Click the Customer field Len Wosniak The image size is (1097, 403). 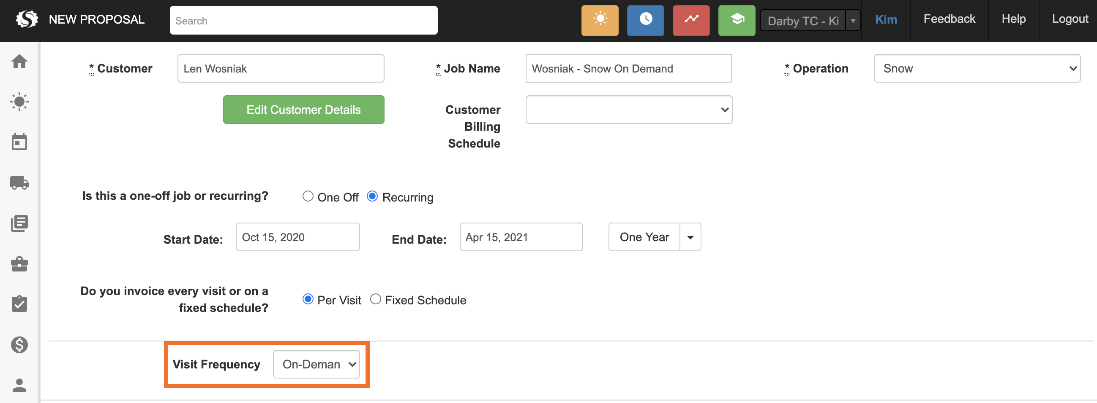(x=281, y=68)
